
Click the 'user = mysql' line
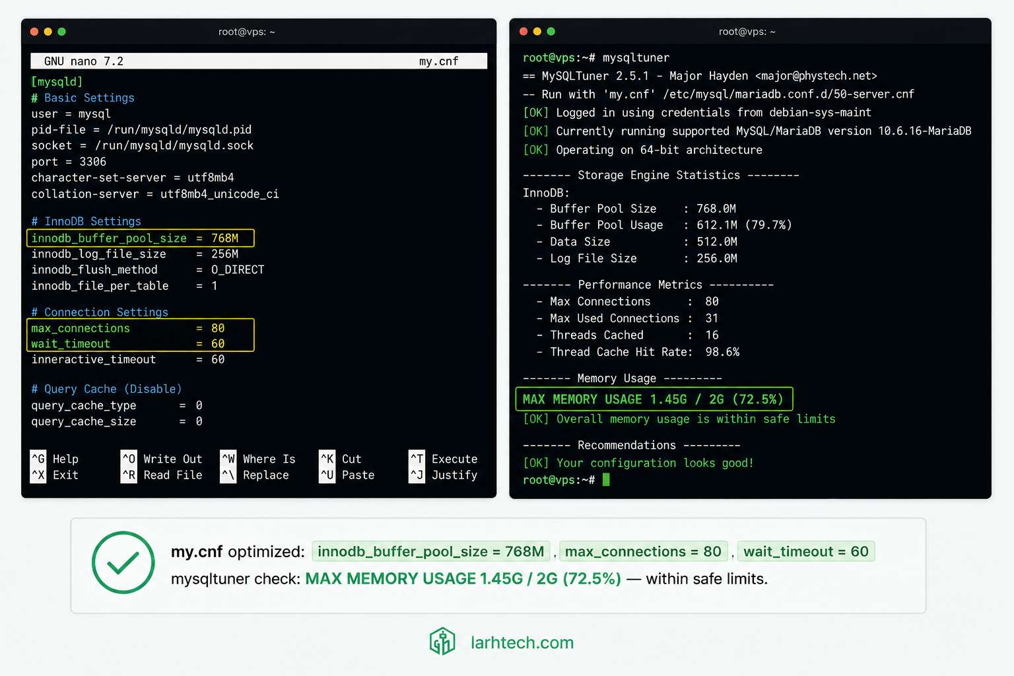(71, 114)
